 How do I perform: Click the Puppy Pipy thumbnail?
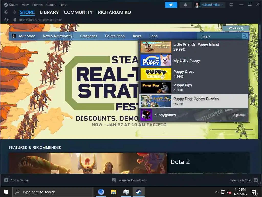point(156,87)
